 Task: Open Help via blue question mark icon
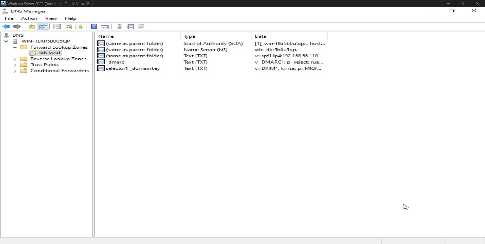point(94,26)
